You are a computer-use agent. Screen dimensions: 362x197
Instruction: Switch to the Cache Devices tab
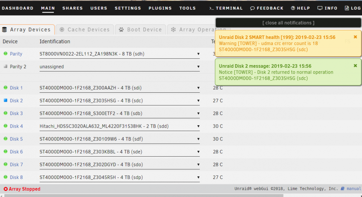click(85, 30)
